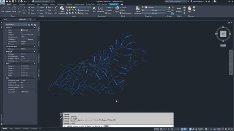Click the Measure tool
Image resolution: width=234 pixels, height=131 pixels.
pyautogui.click(x=179, y=9)
